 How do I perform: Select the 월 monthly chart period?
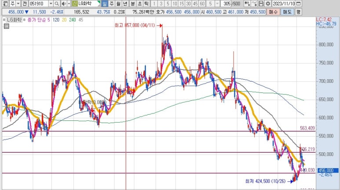tap(118, 4)
